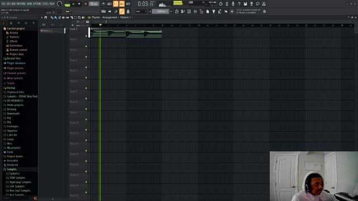Click the Save project disk icon
This screenshot has width=358, height=201.
245,4
